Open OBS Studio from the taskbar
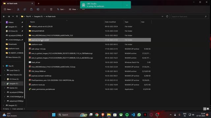Image resolution: width=211 pixels, height=118 pixels. [x=157, y=115]
